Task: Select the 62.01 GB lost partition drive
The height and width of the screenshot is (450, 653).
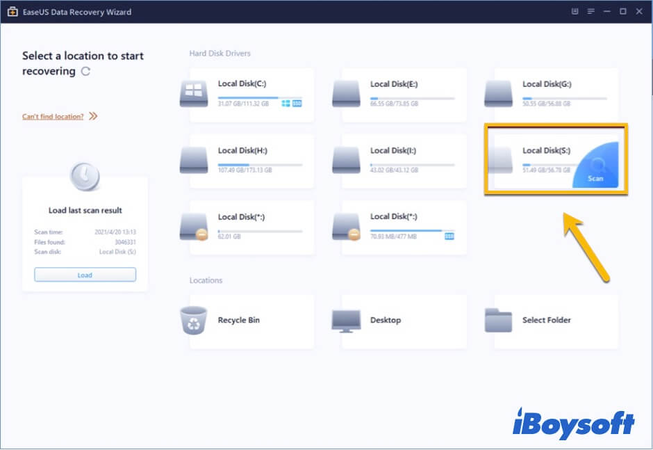Action: (x=194, y=226)
